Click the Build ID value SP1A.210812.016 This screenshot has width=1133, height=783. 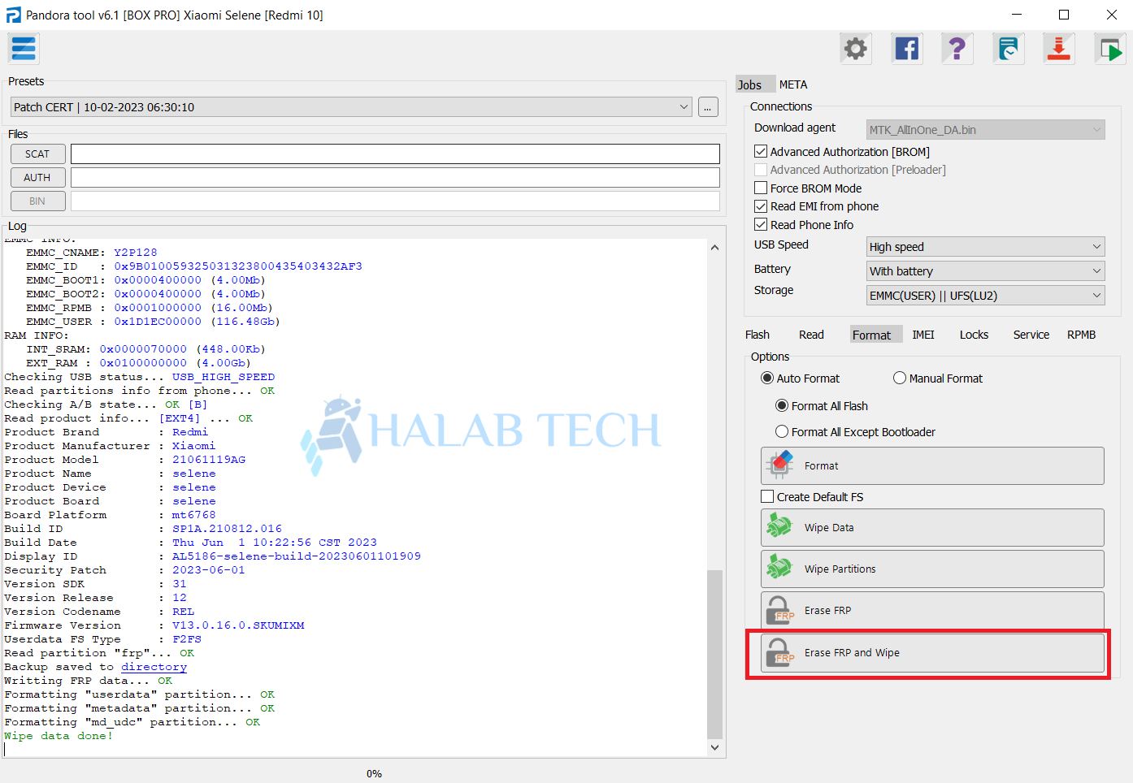(x=227, y=529)
